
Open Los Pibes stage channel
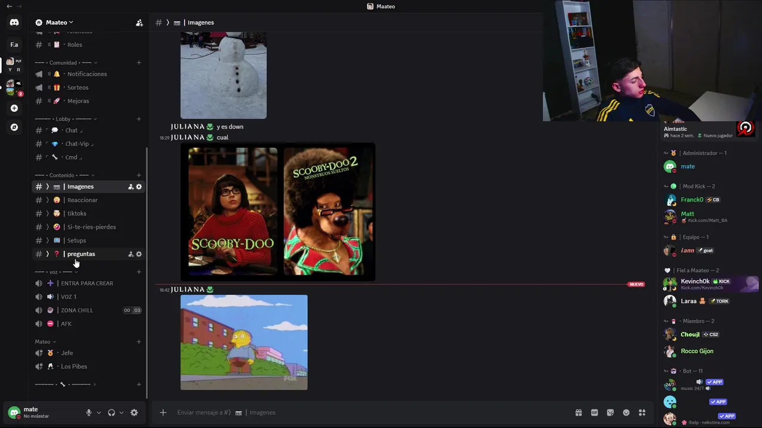click(89, 366)
